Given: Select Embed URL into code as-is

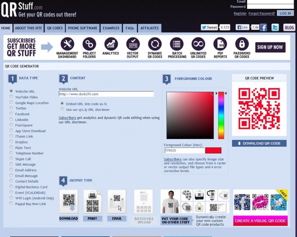Looking at the screenshot, I should click(x=62, y=104).
